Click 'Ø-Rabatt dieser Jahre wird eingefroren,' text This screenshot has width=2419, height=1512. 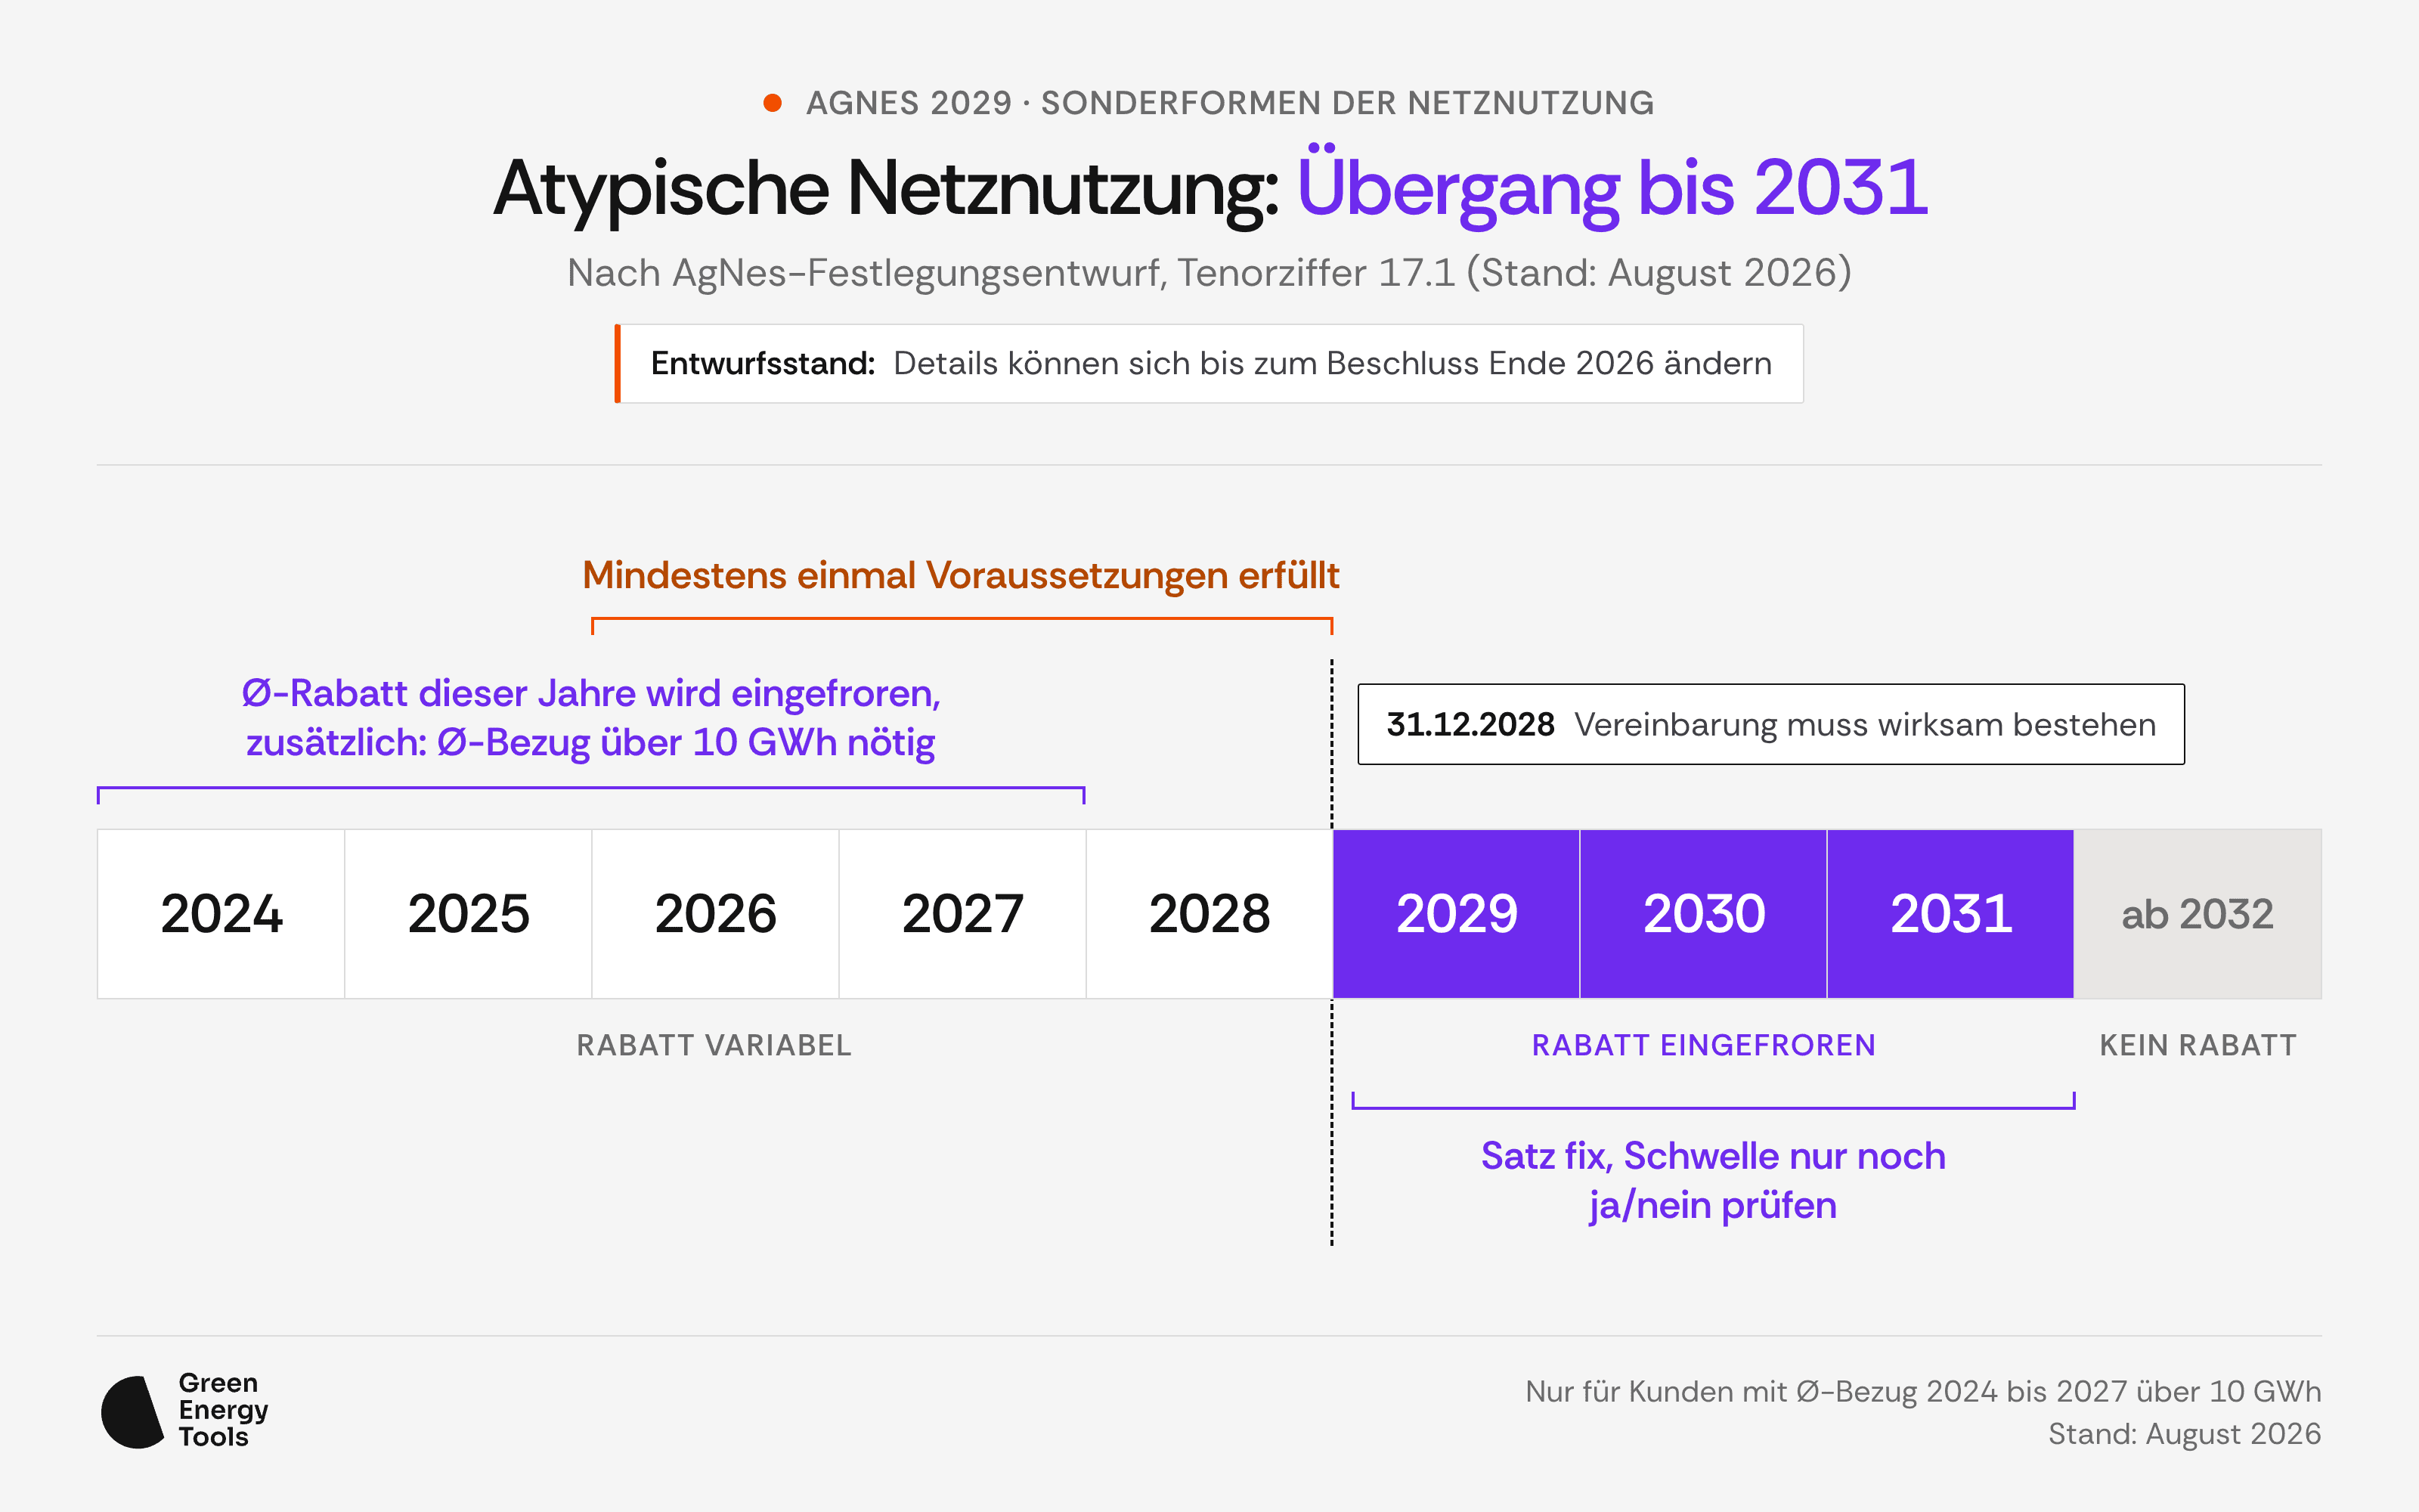pos(590,693)
